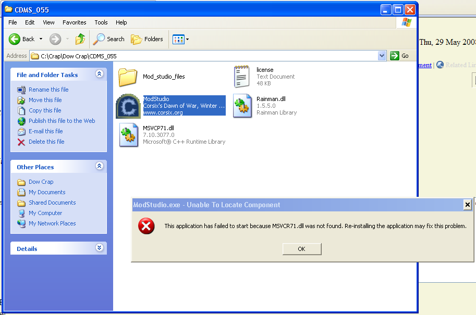The height and width of the screenshot is (315, 476).
Task: Close the Unable To Locate Component dialog
Action: click(468, 205)
